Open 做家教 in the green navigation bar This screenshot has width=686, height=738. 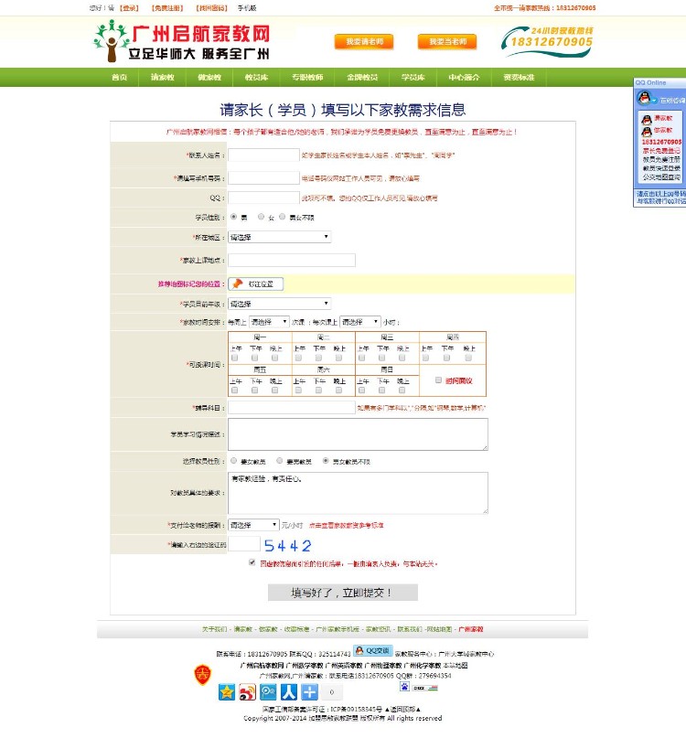point(209,77)
